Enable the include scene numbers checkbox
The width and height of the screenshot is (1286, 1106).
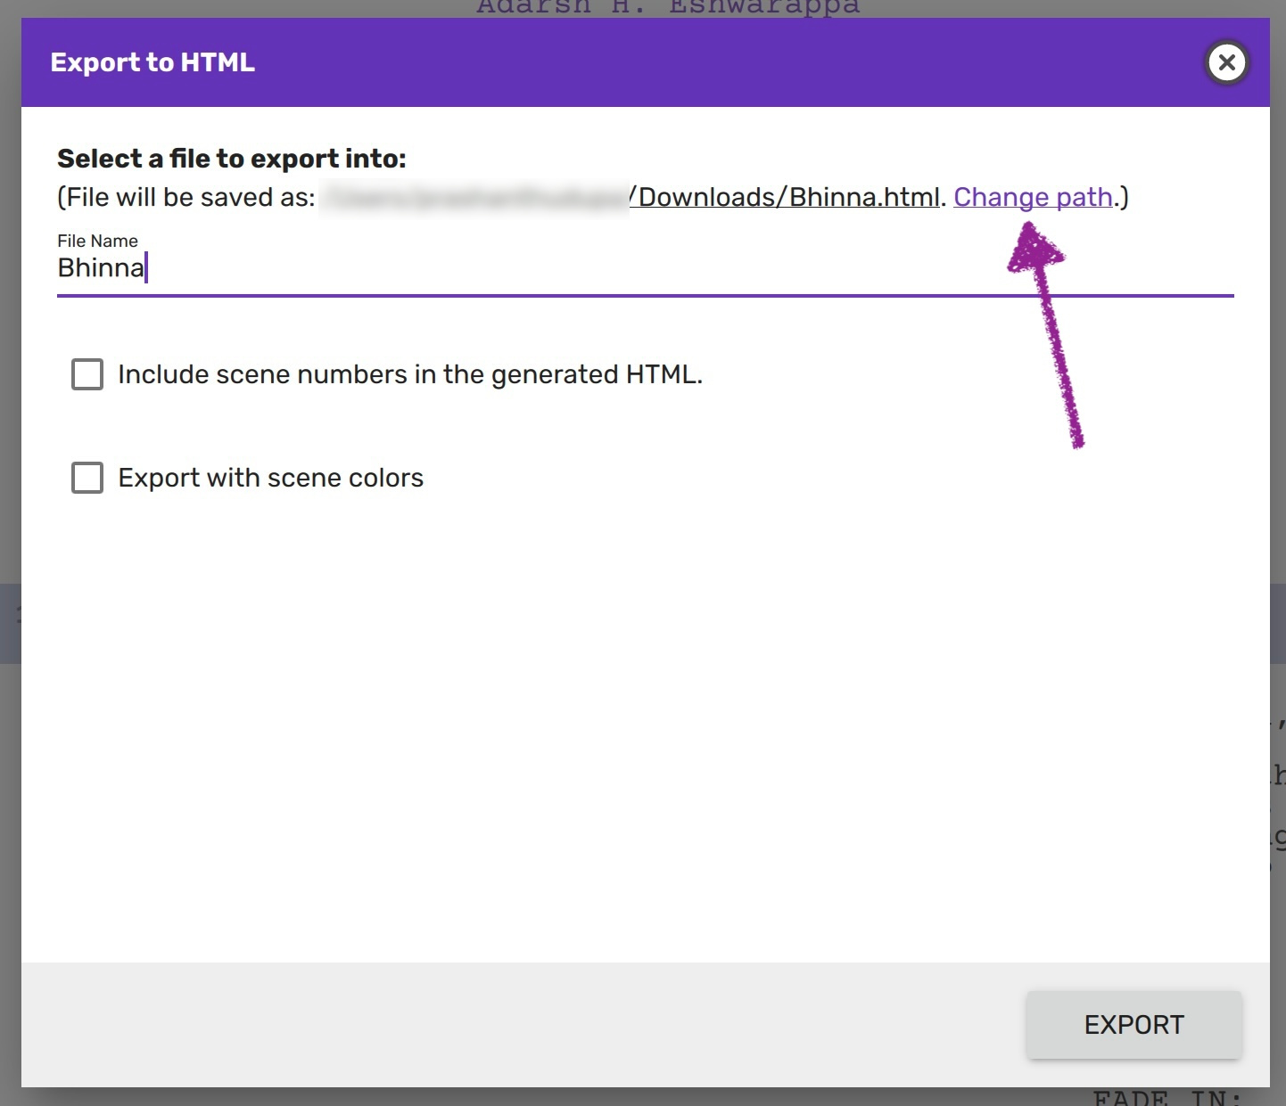(x=87, y=374)
